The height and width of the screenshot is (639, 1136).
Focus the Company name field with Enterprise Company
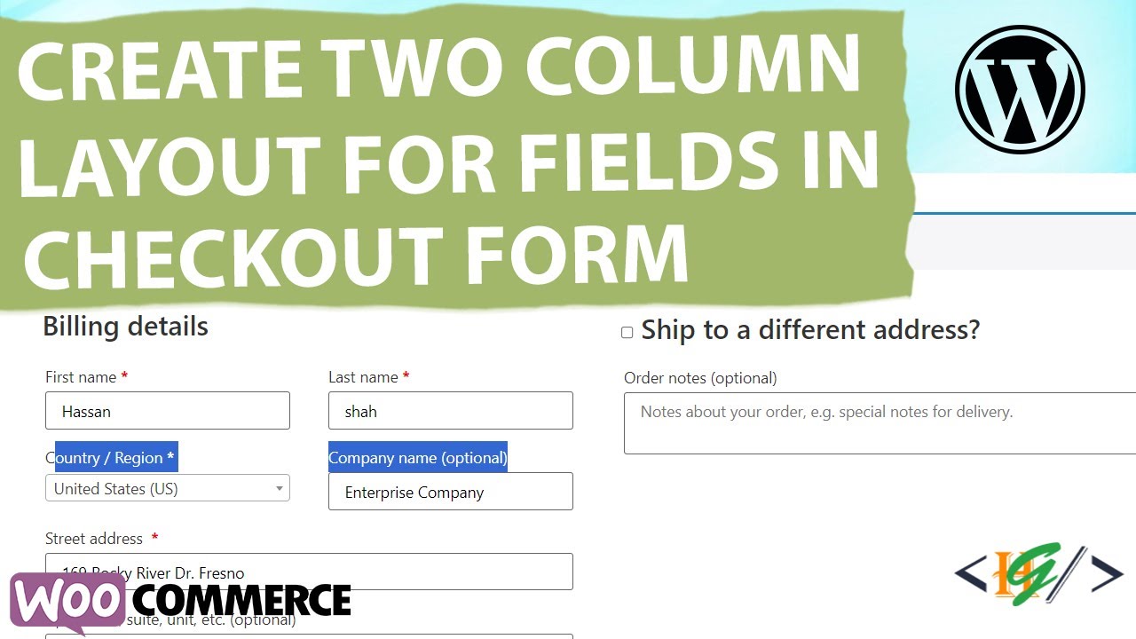point(451,492)
